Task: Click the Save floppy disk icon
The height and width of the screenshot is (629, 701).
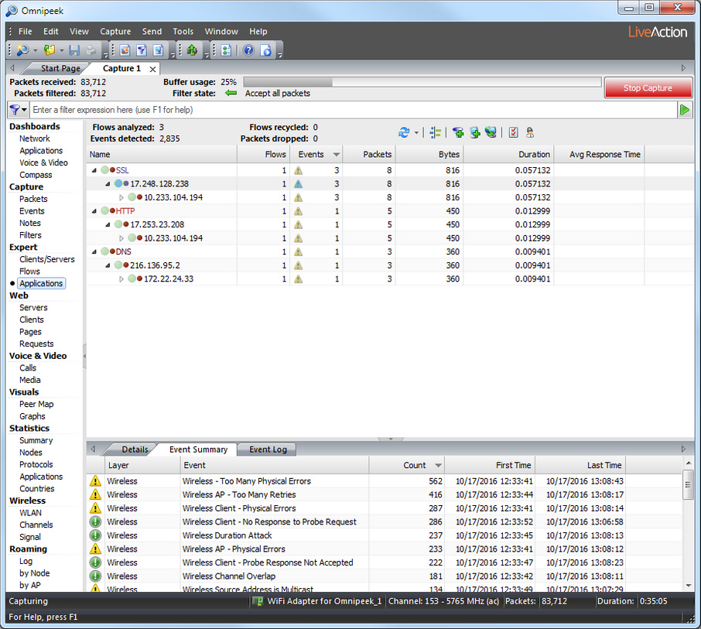Action: click(74, 50)
